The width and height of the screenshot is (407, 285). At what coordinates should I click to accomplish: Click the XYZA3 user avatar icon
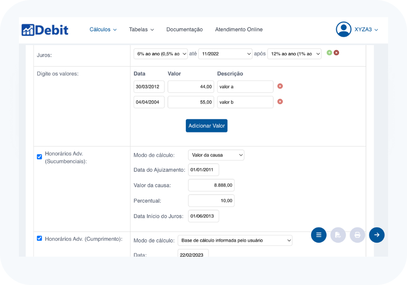[x=343, y=30]
